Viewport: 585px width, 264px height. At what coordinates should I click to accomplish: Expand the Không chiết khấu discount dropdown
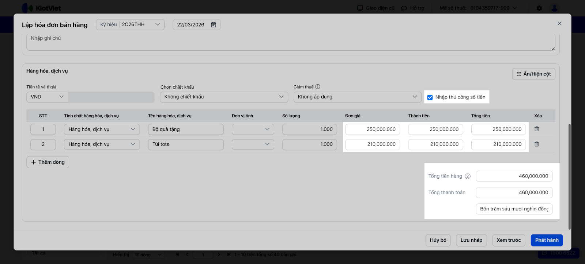pos(224,97)
